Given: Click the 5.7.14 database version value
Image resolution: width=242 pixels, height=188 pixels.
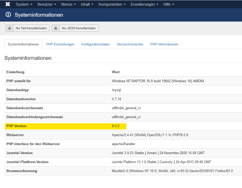Looking at the screenshot, I should pyautogui.click(x=116, y=99).
